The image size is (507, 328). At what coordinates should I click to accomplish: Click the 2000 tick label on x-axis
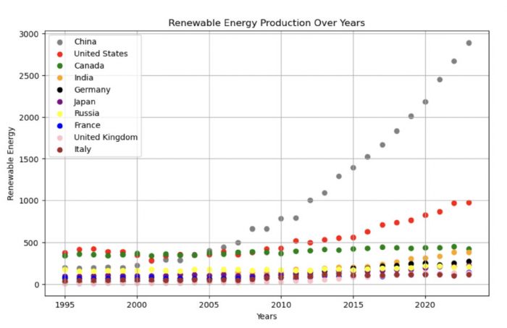pyautogui.click(x=137, y=305)
